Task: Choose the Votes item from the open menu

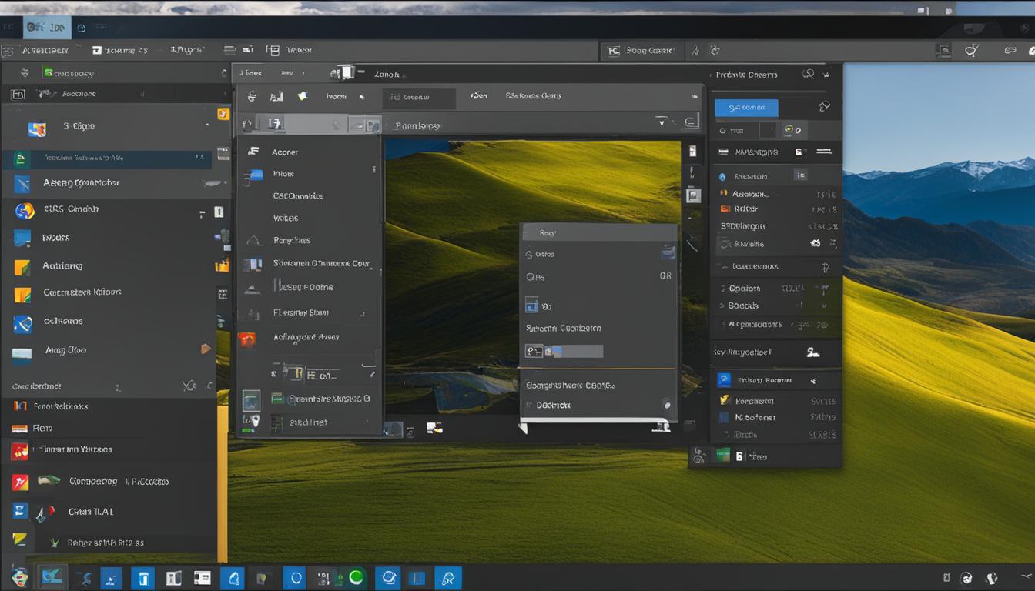Action: (286, 218)
